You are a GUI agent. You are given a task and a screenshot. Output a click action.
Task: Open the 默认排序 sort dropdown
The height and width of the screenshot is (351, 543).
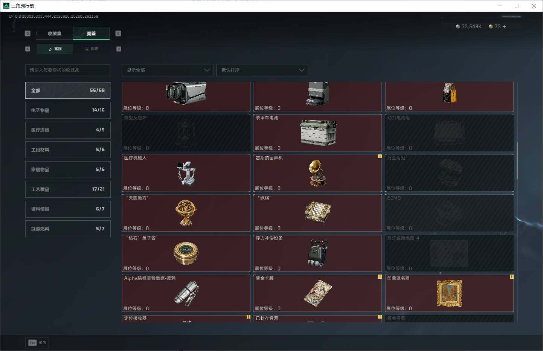tap(262, 70)
